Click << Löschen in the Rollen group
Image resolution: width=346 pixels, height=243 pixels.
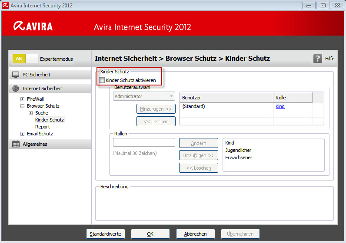(199, 168)
